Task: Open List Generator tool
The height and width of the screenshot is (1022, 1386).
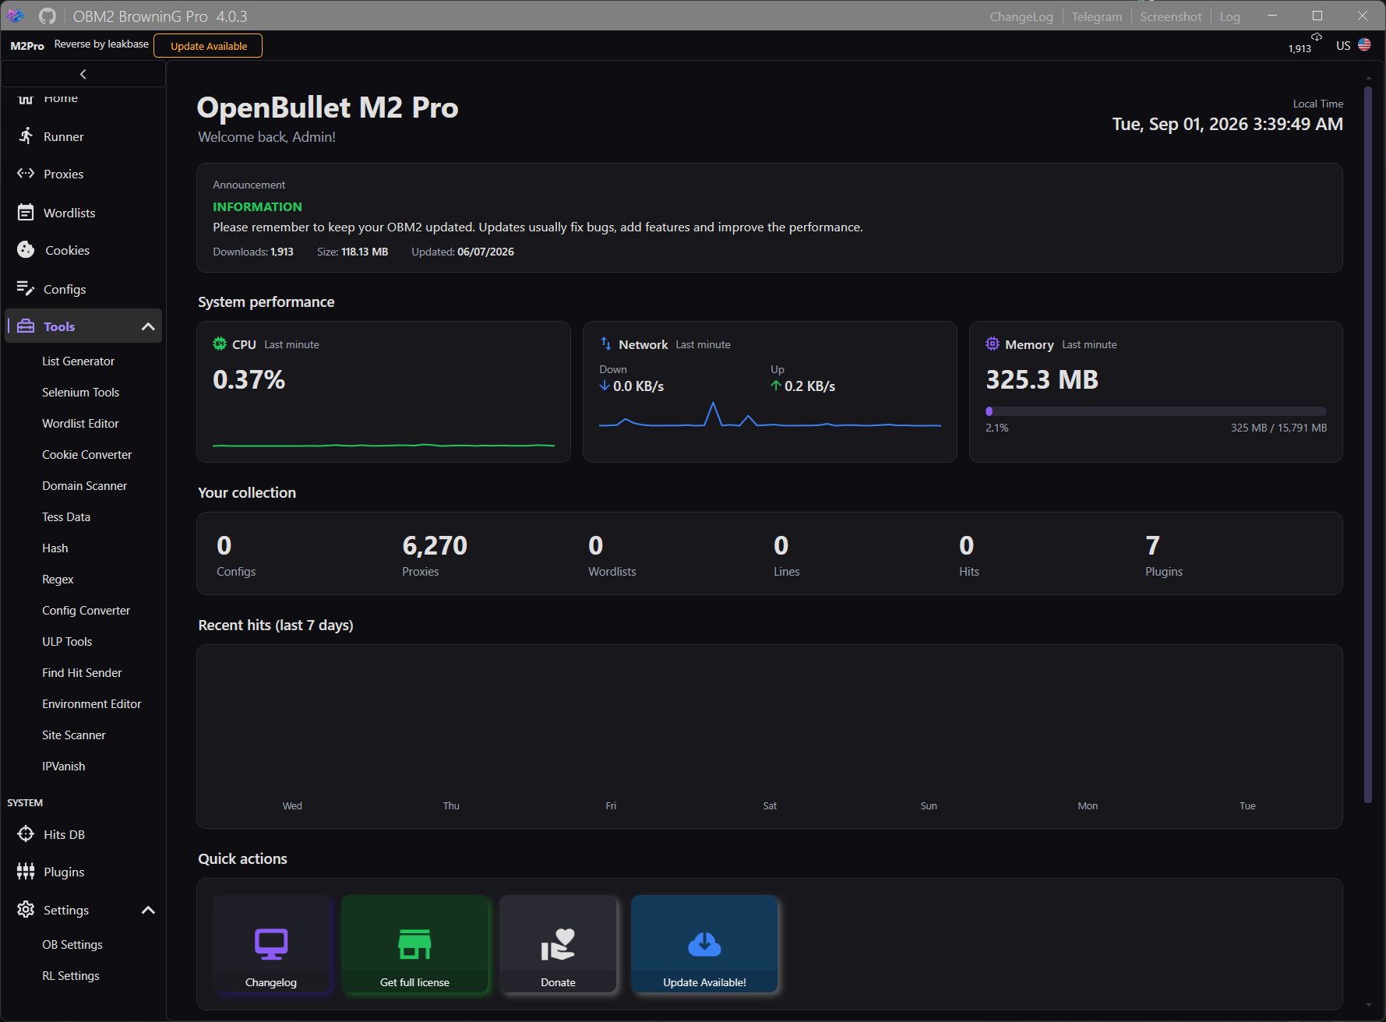Action: tap(78, 361)
